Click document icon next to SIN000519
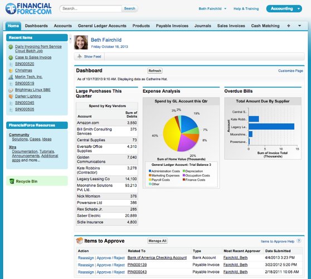This screenshot has height=279, width=311. tap(11, 84)
